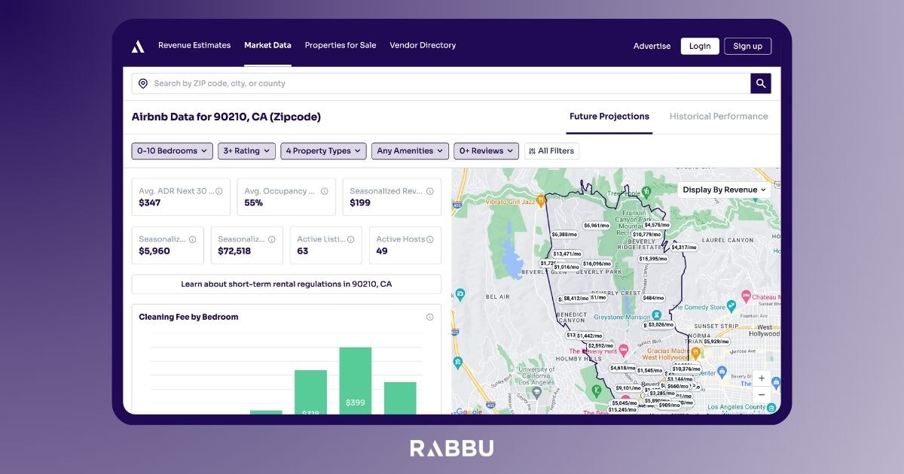
Task: Click the $1,545/mo price marker
Action: pyautogui.click(x=649, y=370)
